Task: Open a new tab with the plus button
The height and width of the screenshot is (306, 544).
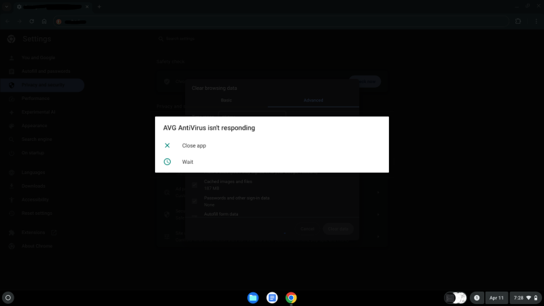Action: [x=99, y=7]
